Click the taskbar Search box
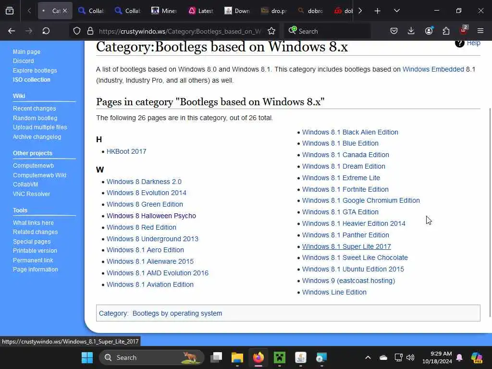The height and width of the screenshot is (369, 492). click(151, 357)
